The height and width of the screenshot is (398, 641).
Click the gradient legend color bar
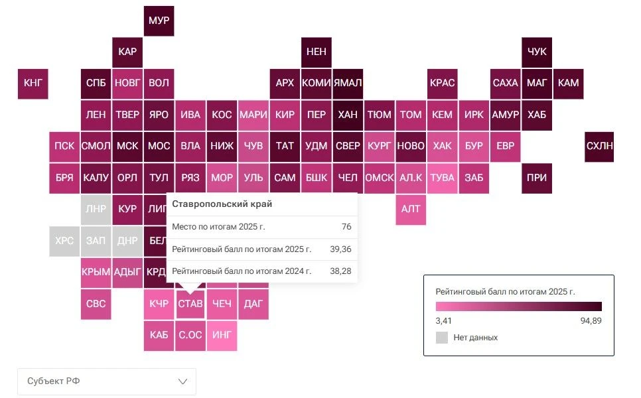pos(519,306)
